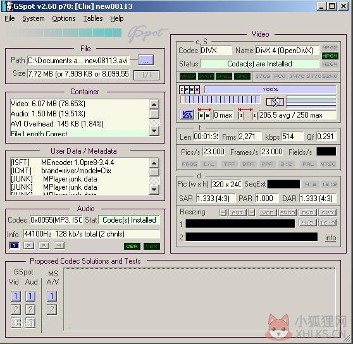Image resolution: width=353 pixels, height=344 pixels.
Task: Click the PROG scan indicator
Action: pos(189,164)
